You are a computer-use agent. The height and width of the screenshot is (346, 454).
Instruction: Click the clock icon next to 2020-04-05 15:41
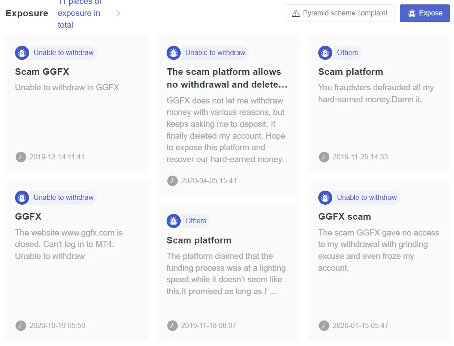[x=172, y=180]
